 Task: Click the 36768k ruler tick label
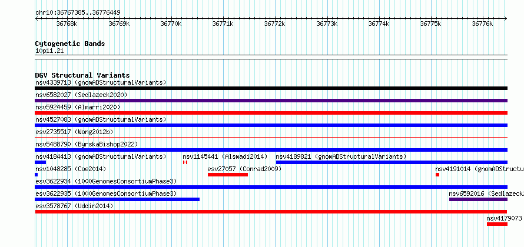[x=67, y=24]
